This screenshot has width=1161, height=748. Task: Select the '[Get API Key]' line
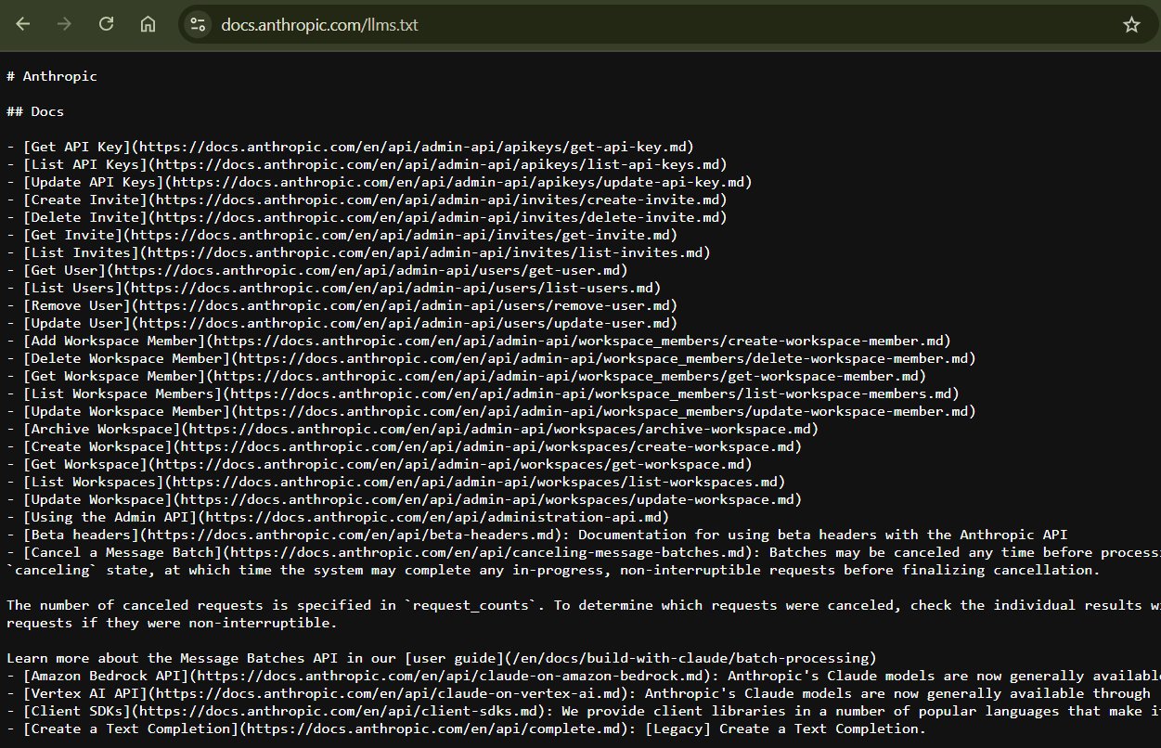click(x=351, y=147)
